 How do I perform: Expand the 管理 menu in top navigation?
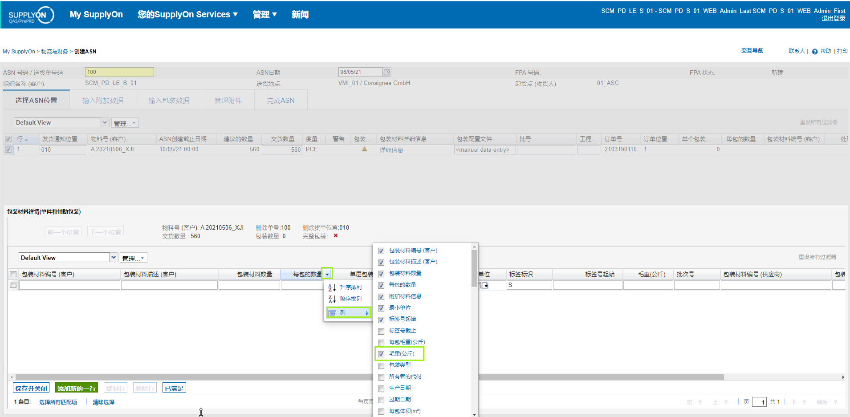(x=265, y=15)
